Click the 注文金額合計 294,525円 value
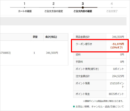The width and height of the screenshot is (130, 111). pos(118,76)
